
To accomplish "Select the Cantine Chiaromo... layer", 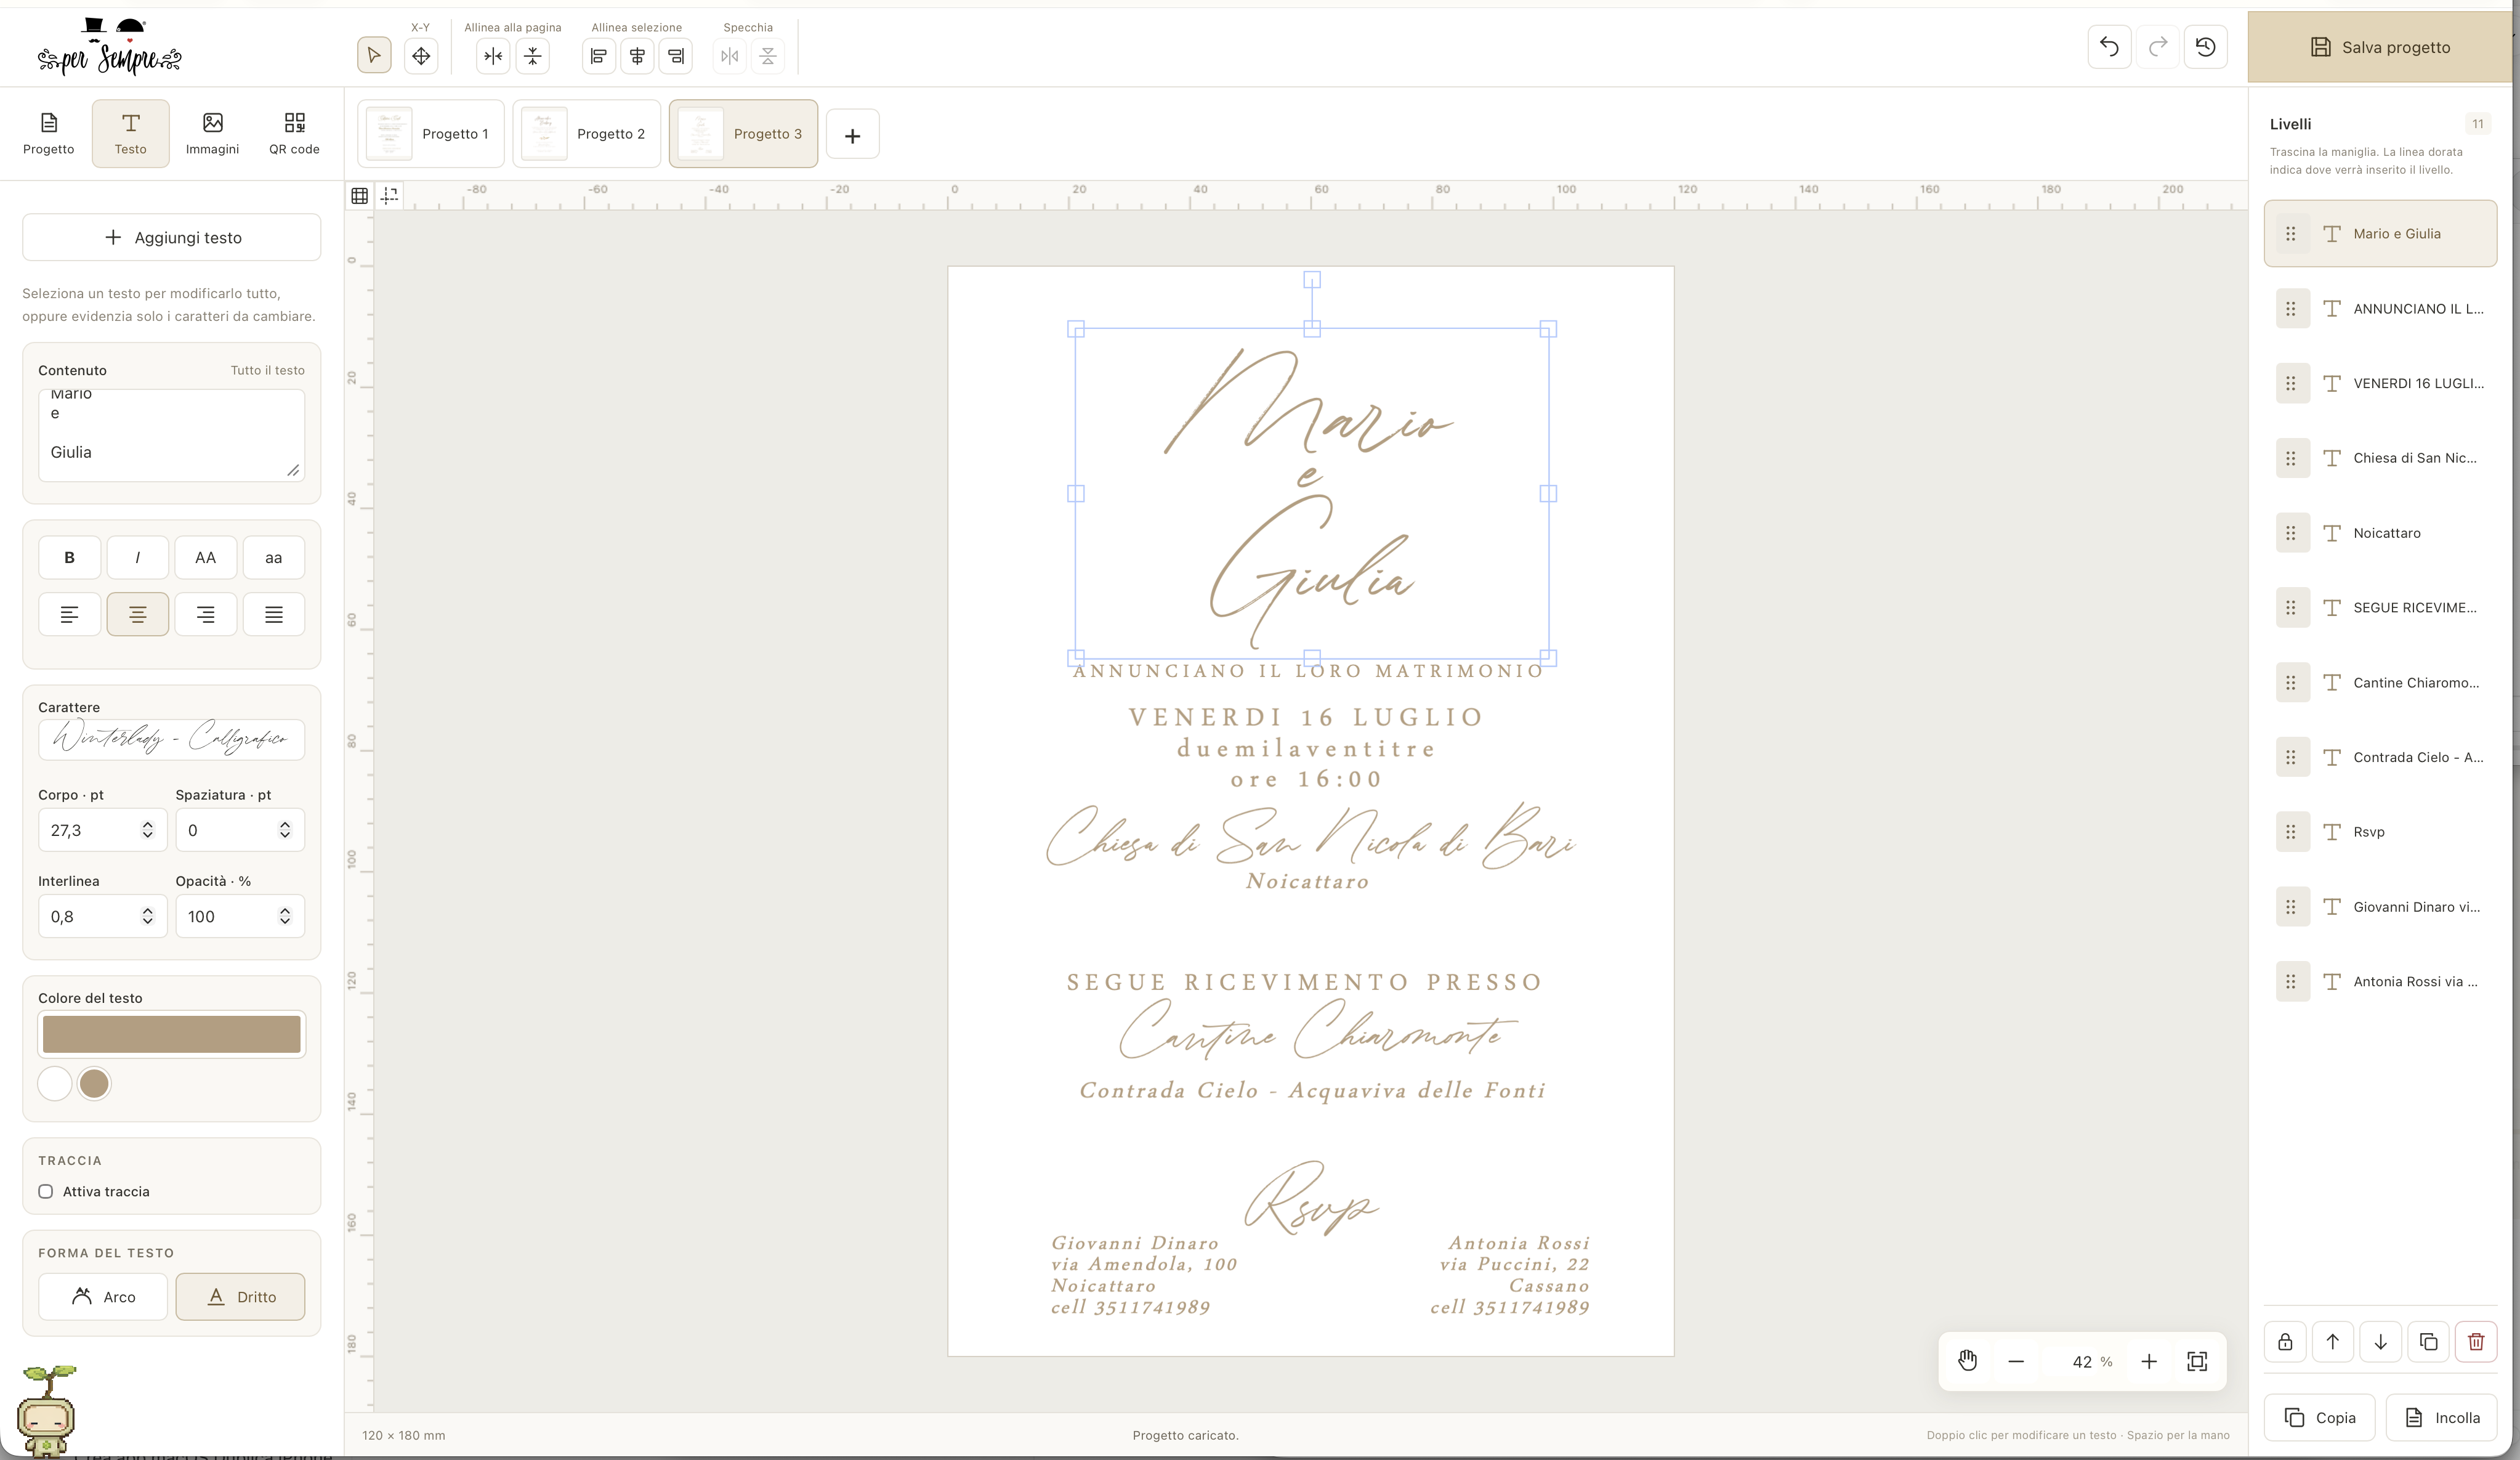I will click(x=2380, y=683).
